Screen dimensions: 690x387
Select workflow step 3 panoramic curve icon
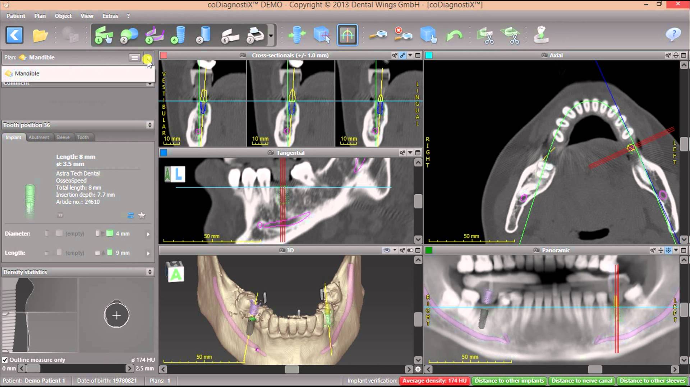tap(155, 35)
